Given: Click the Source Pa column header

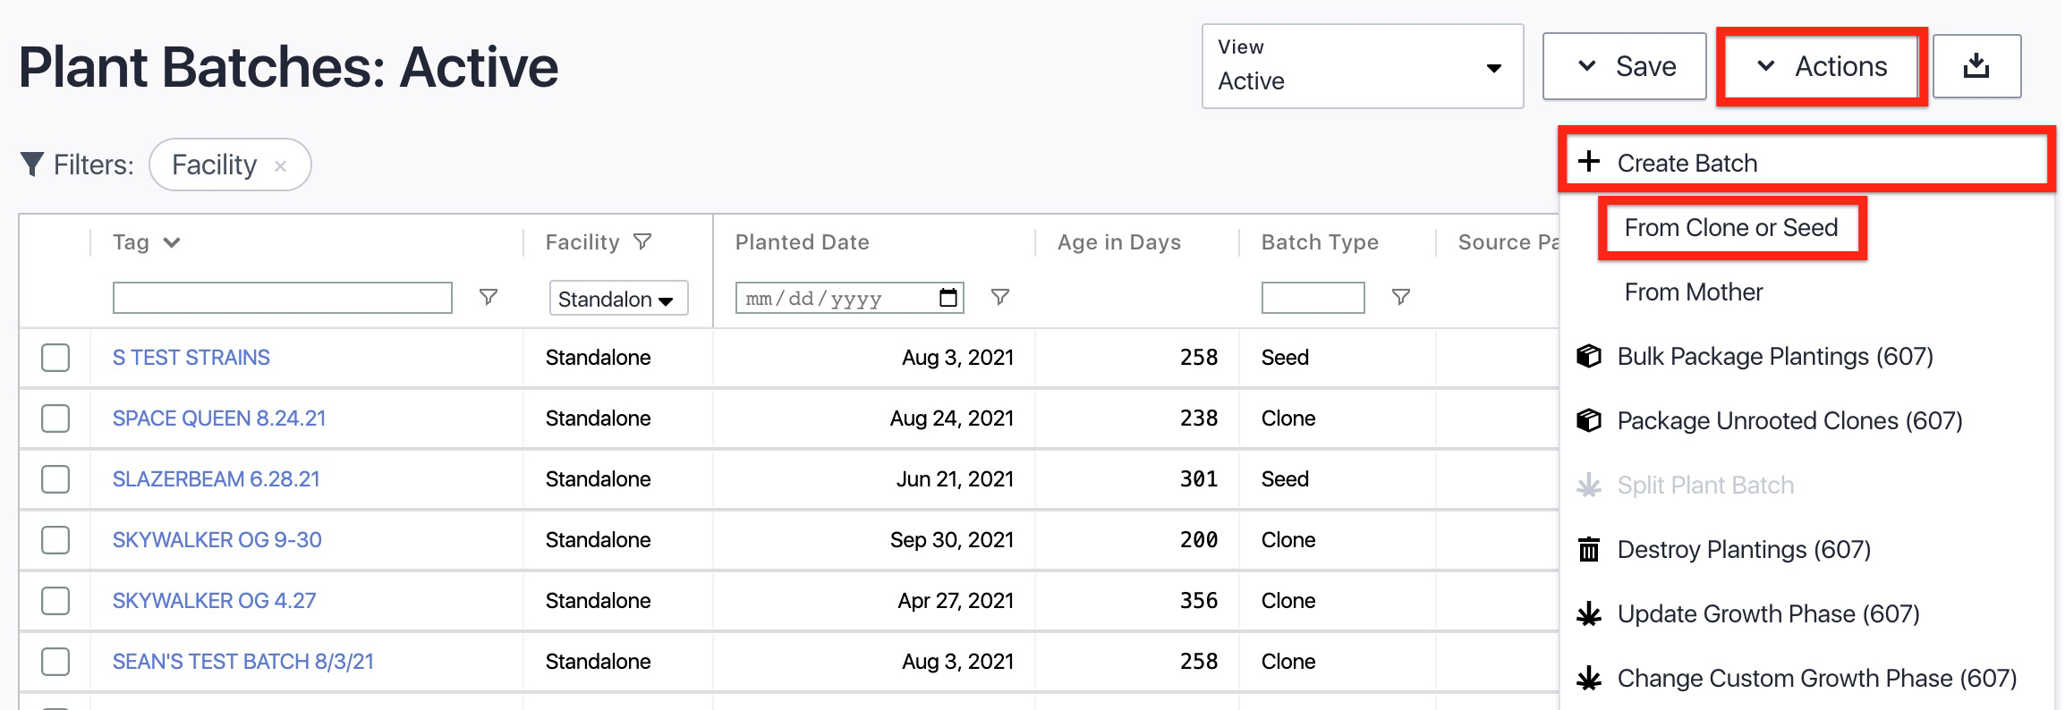Looking at the screenshot, I should coord(1508,242).
